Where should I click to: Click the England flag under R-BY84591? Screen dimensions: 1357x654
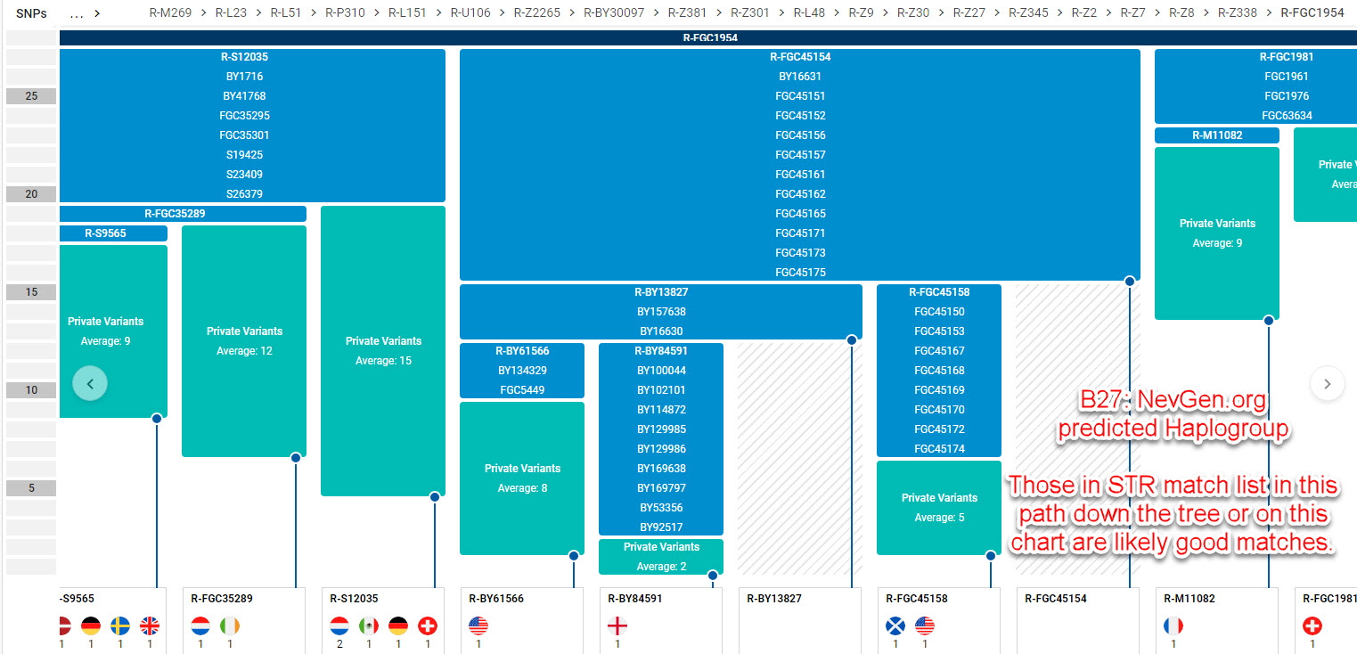pos(617,625)
